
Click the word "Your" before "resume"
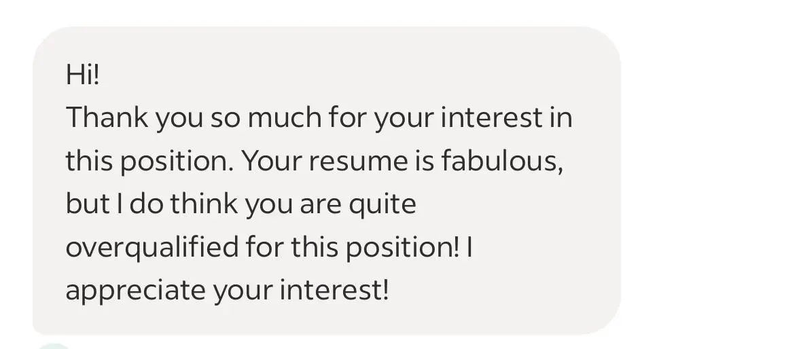coord(271,161)
